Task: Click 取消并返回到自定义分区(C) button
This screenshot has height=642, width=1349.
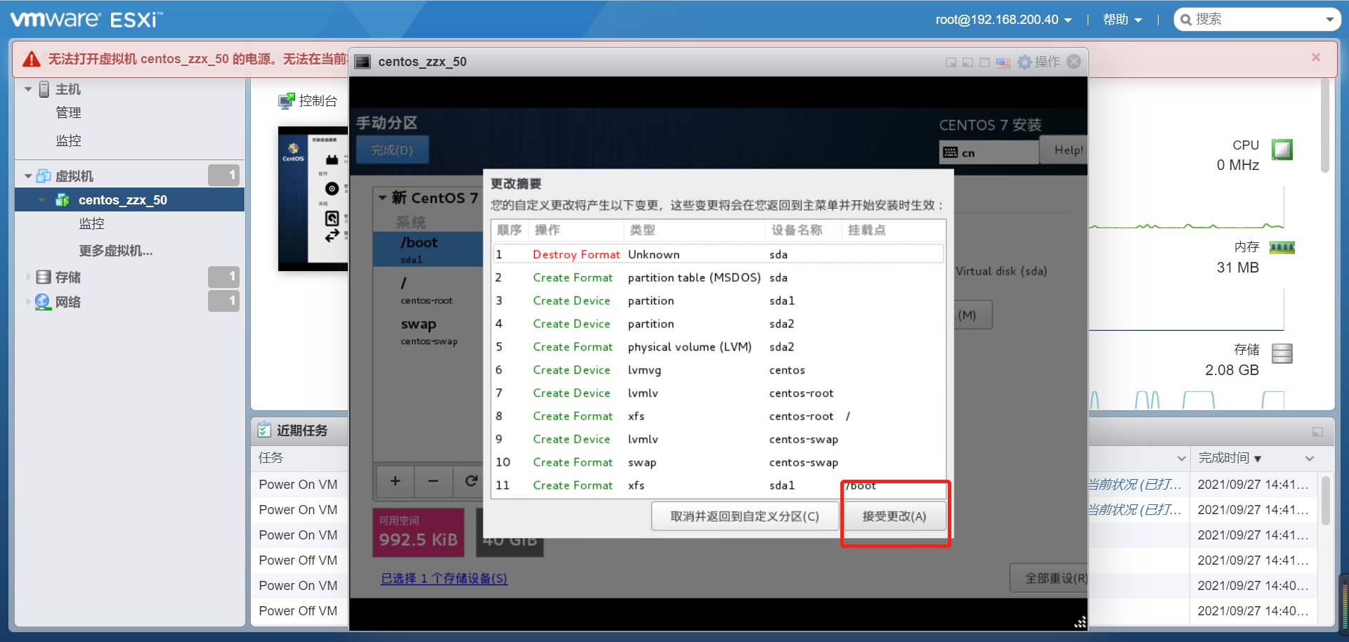Action: [745, 516]
